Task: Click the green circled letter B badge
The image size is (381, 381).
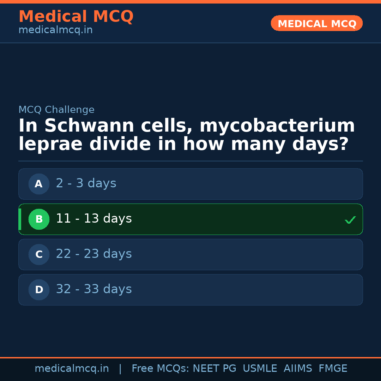Action: 39,219
